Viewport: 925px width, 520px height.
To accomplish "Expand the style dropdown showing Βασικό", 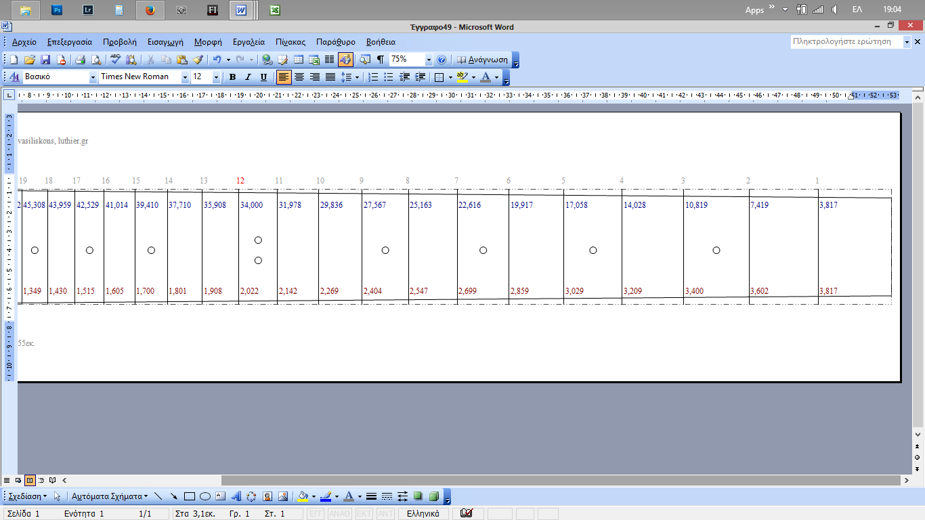I will coord(93,77).
